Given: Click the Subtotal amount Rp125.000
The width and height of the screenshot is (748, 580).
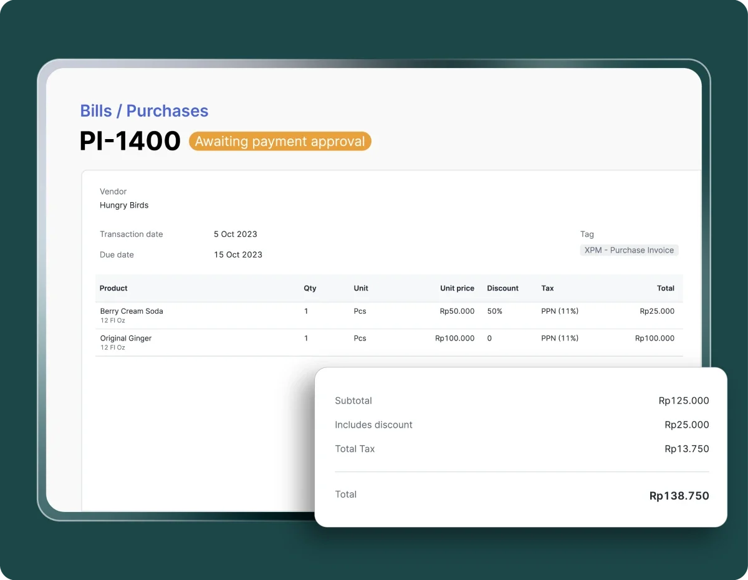Looking at the screenshot, I should pyautogui.click(x=683, y=401).
